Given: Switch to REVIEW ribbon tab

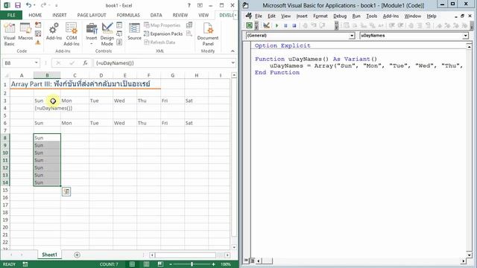Looking at the screenshot, I should pos(180,15).
